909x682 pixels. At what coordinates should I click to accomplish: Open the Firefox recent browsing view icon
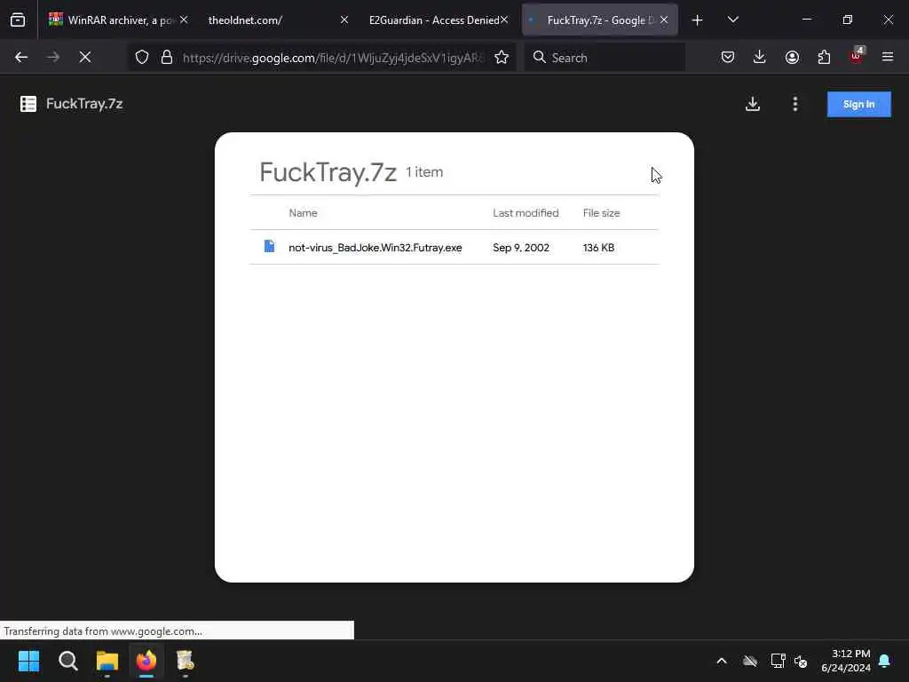coord(18,20)
